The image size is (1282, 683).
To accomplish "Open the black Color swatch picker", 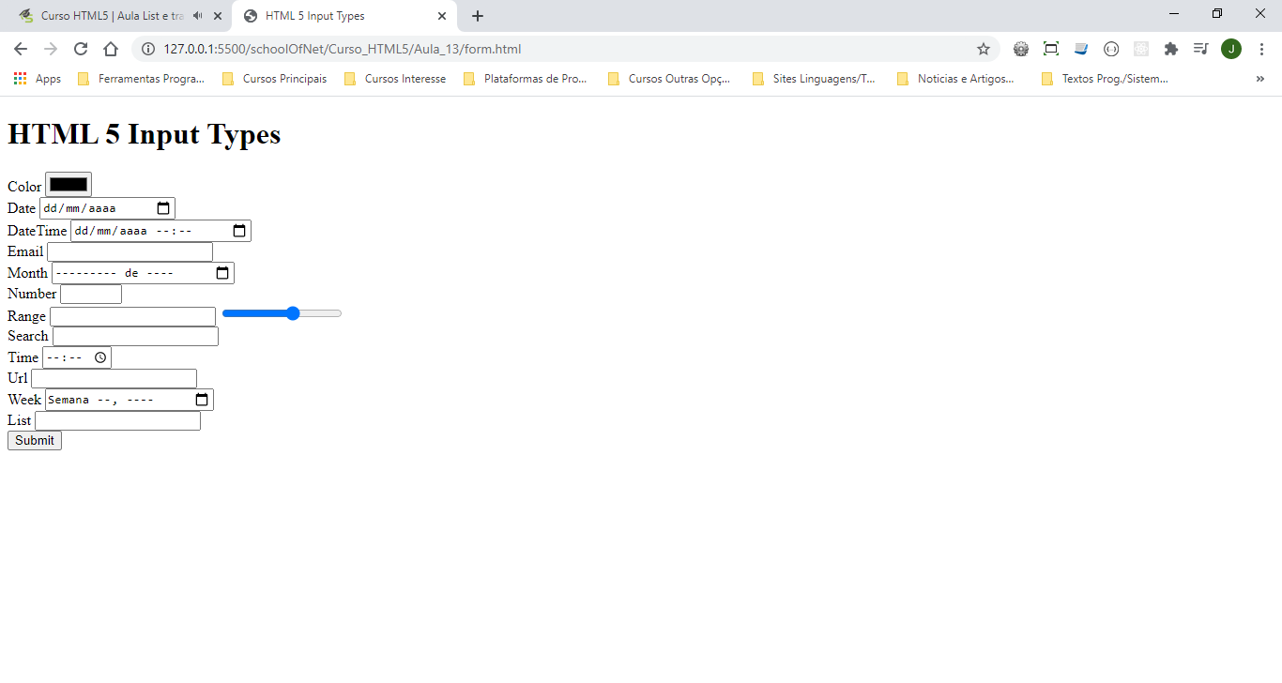I will [69, 185].
